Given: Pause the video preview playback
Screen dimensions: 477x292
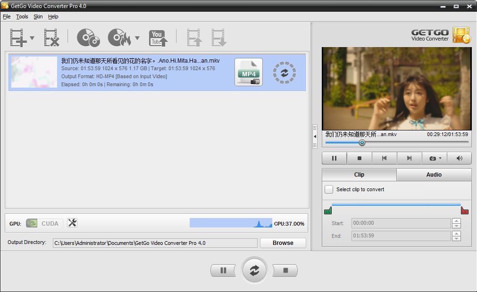Looking at the screenshot, I should [x=334, y=158].
